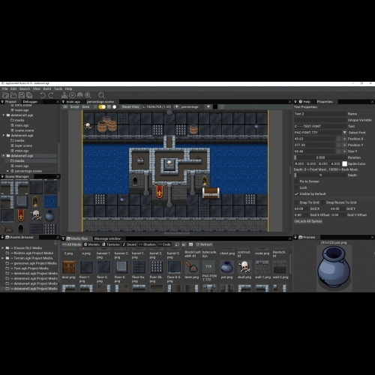The image size is (375, 375).
Task: Open the File menu
Action: 4,88
